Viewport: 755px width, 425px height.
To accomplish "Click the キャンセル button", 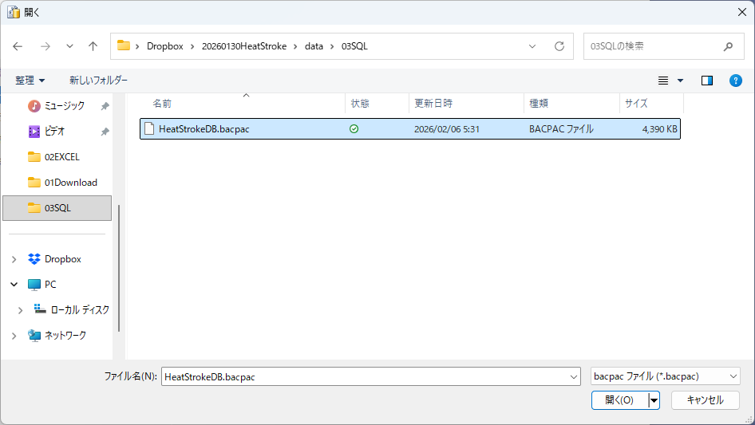I will tap(705, 400).
